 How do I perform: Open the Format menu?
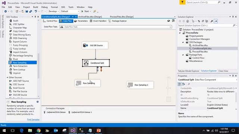pyautogui.click(x=54, y=7)
